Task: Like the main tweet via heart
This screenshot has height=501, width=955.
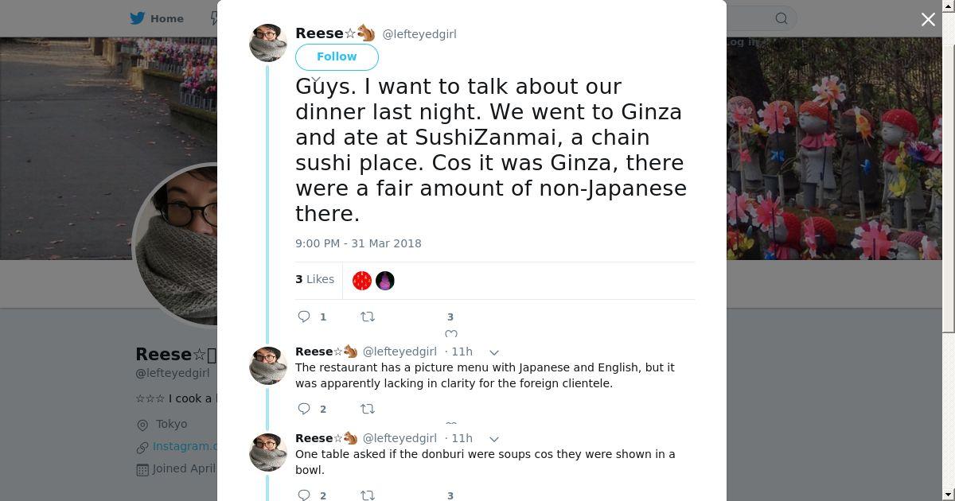Action: (x=450, y=333)
